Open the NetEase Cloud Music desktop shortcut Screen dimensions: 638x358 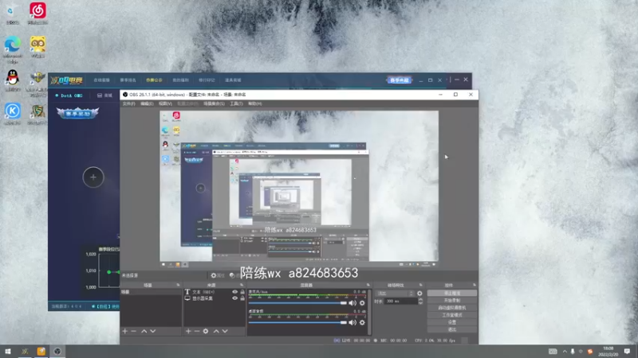(x=37, y=11)
